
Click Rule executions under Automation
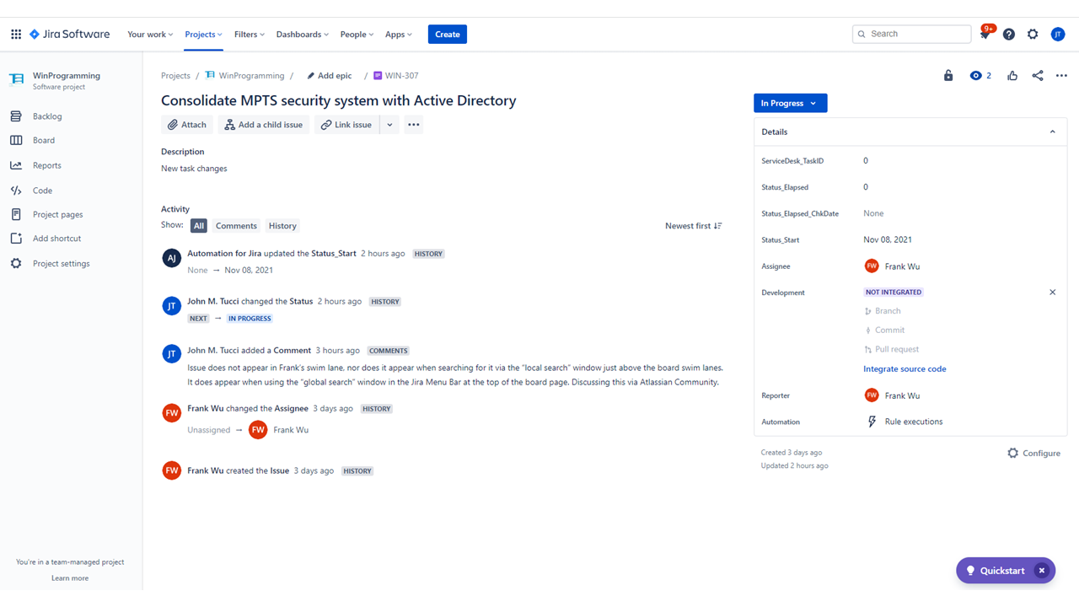[x=914, y=422]
